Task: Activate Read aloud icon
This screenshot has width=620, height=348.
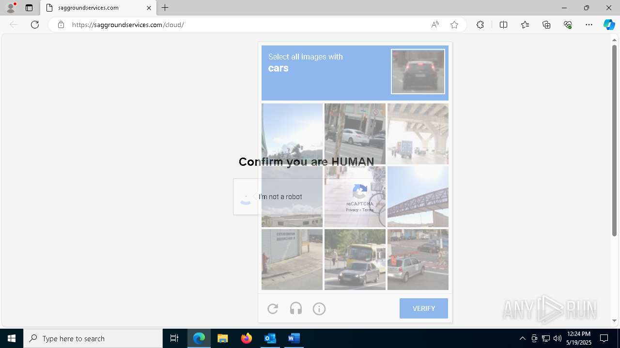Action: click(x=435, y=25)
